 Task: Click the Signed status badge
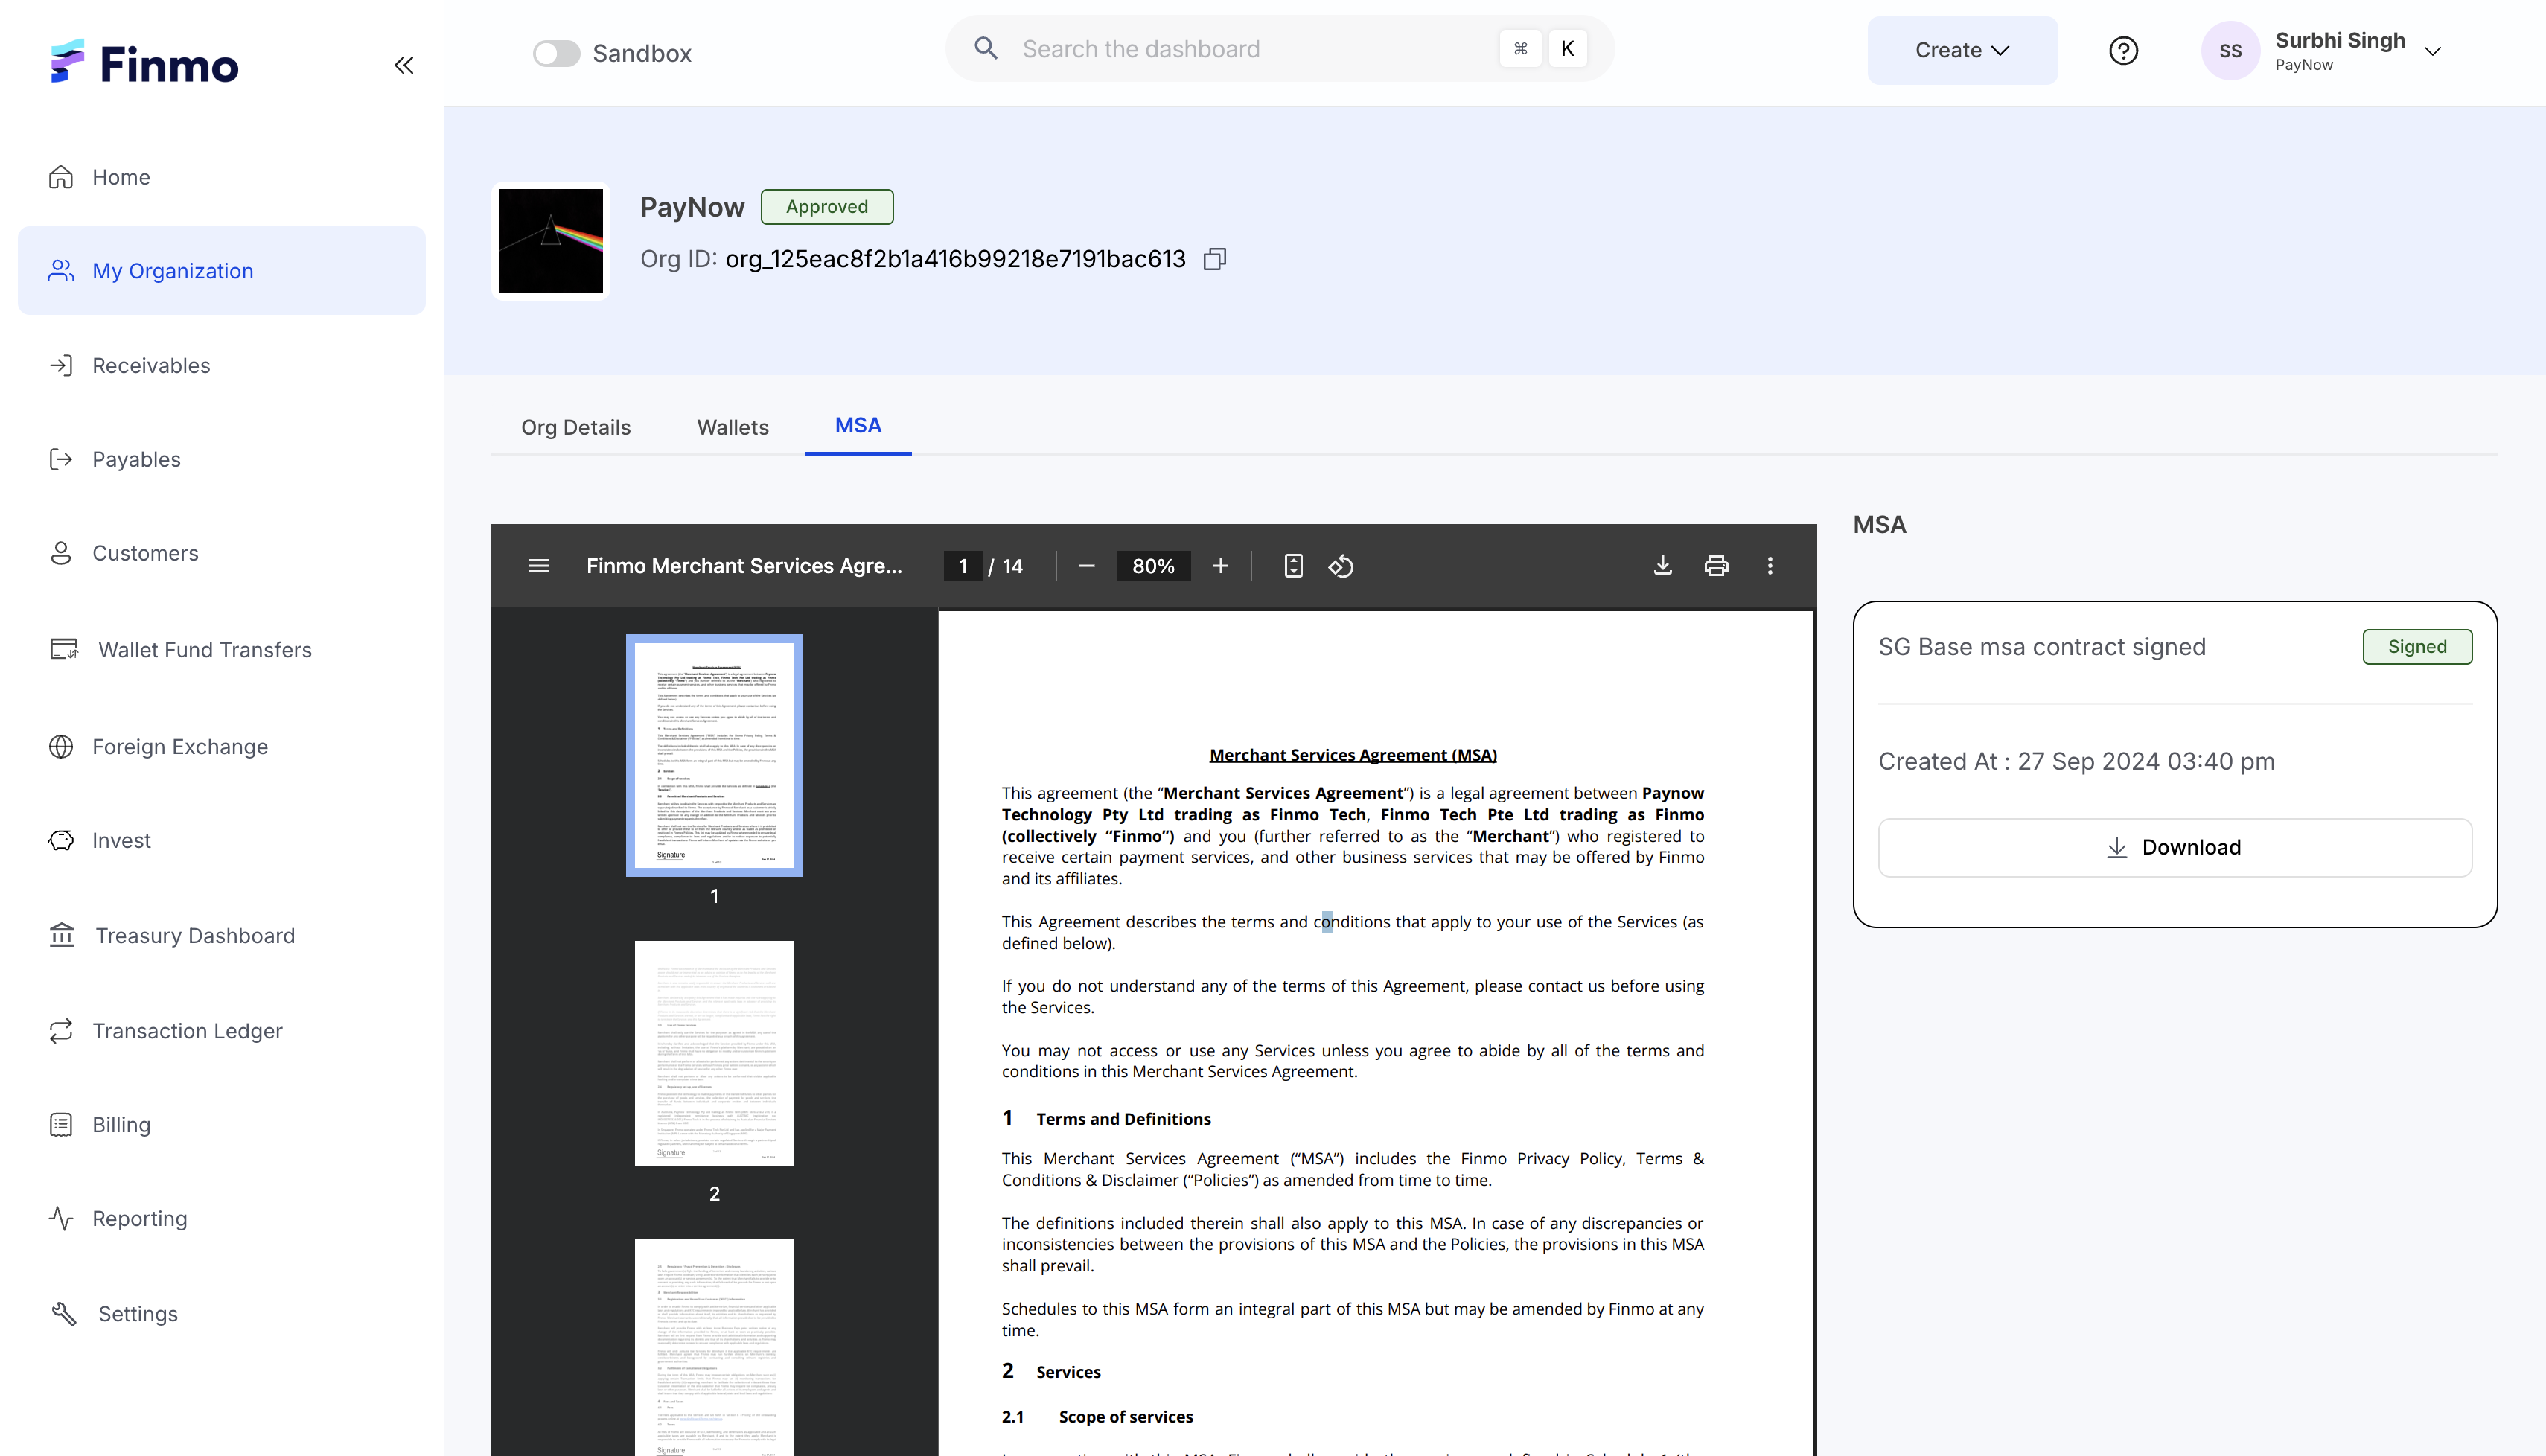2417,647
